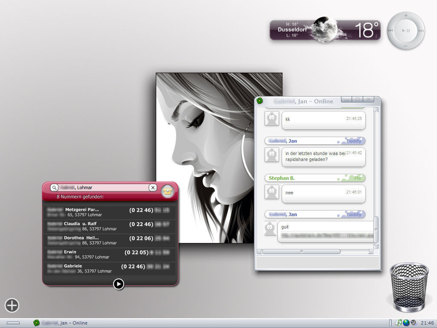Click the 21:45:25 message timestamp
This screenshot has height=328, width=437.
[x=354, y=119]
